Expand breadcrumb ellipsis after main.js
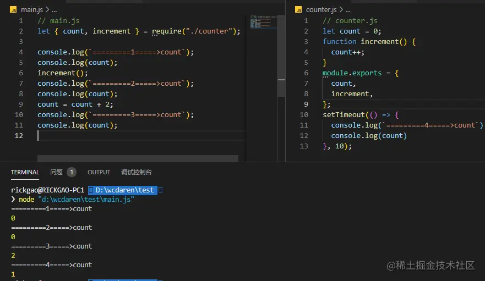Image resolution: width=485 pixels, height=281 pixels. click(54, 10)
